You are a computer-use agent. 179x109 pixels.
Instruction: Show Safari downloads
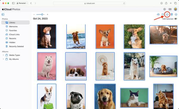coord(161,3)
